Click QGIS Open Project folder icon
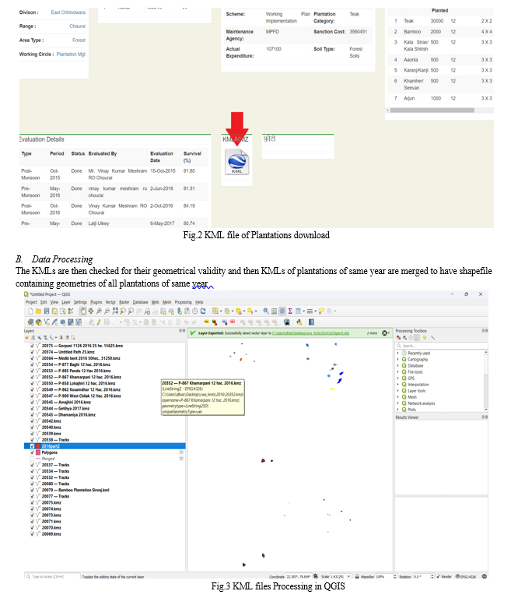The height and width of the screenshot is (598, 511). click(38, 311)
